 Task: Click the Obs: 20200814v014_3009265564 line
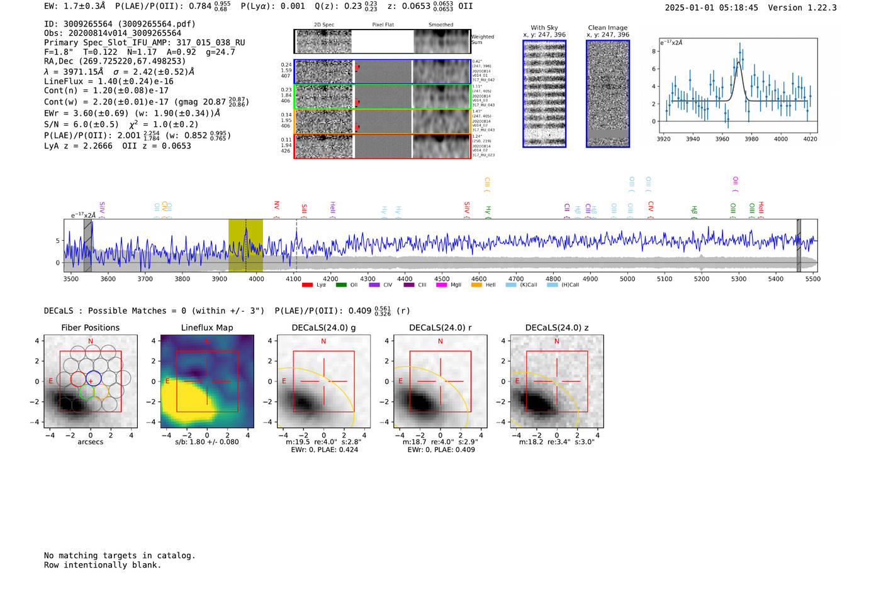[x=113, y=33]
